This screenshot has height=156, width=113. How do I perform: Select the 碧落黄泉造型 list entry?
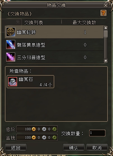(x=54, y=44)
